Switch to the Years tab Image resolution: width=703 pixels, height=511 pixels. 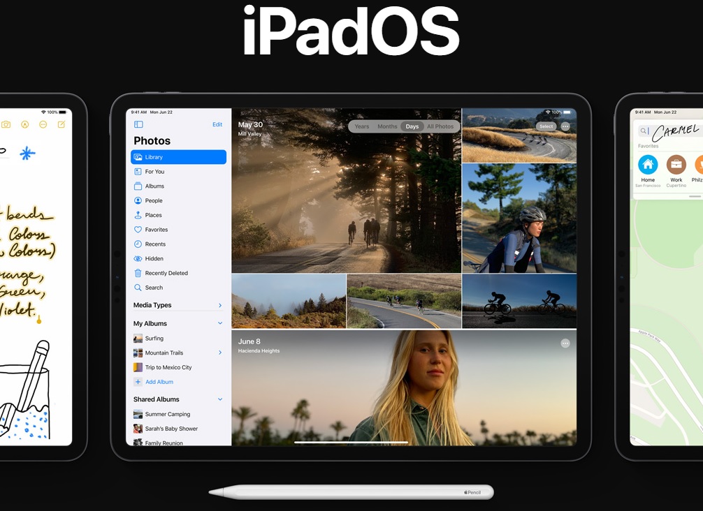(362, 126)
